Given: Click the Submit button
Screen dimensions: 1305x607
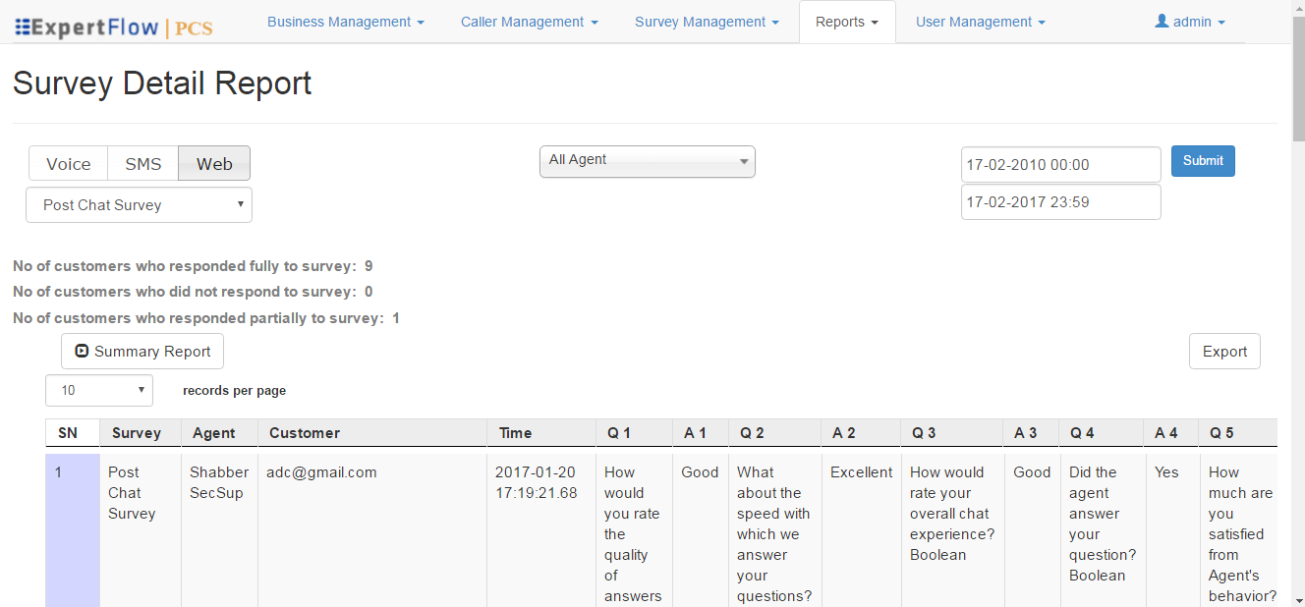Looking at the screenshot, I should (1203, 160).
